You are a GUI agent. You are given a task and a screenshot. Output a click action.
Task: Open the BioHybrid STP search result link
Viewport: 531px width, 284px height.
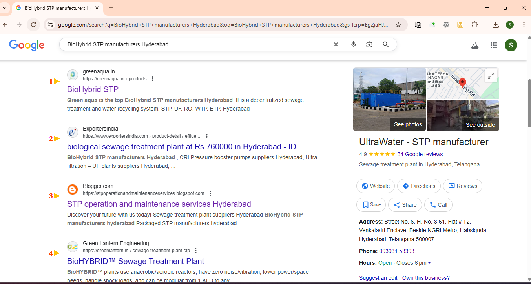[x=93, y=89]
